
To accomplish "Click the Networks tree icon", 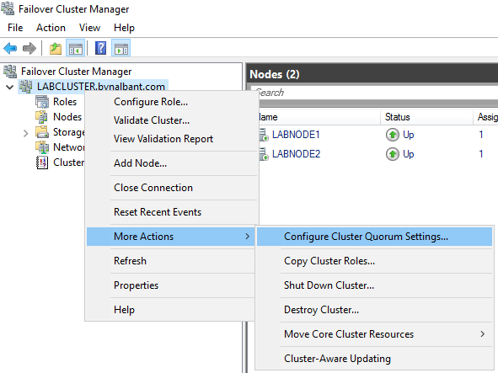I will tap(42, 147).
